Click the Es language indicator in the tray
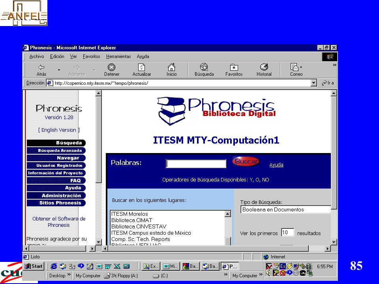Screen dimensions: 379x284 pyautogui.click(x=283, y=266)
